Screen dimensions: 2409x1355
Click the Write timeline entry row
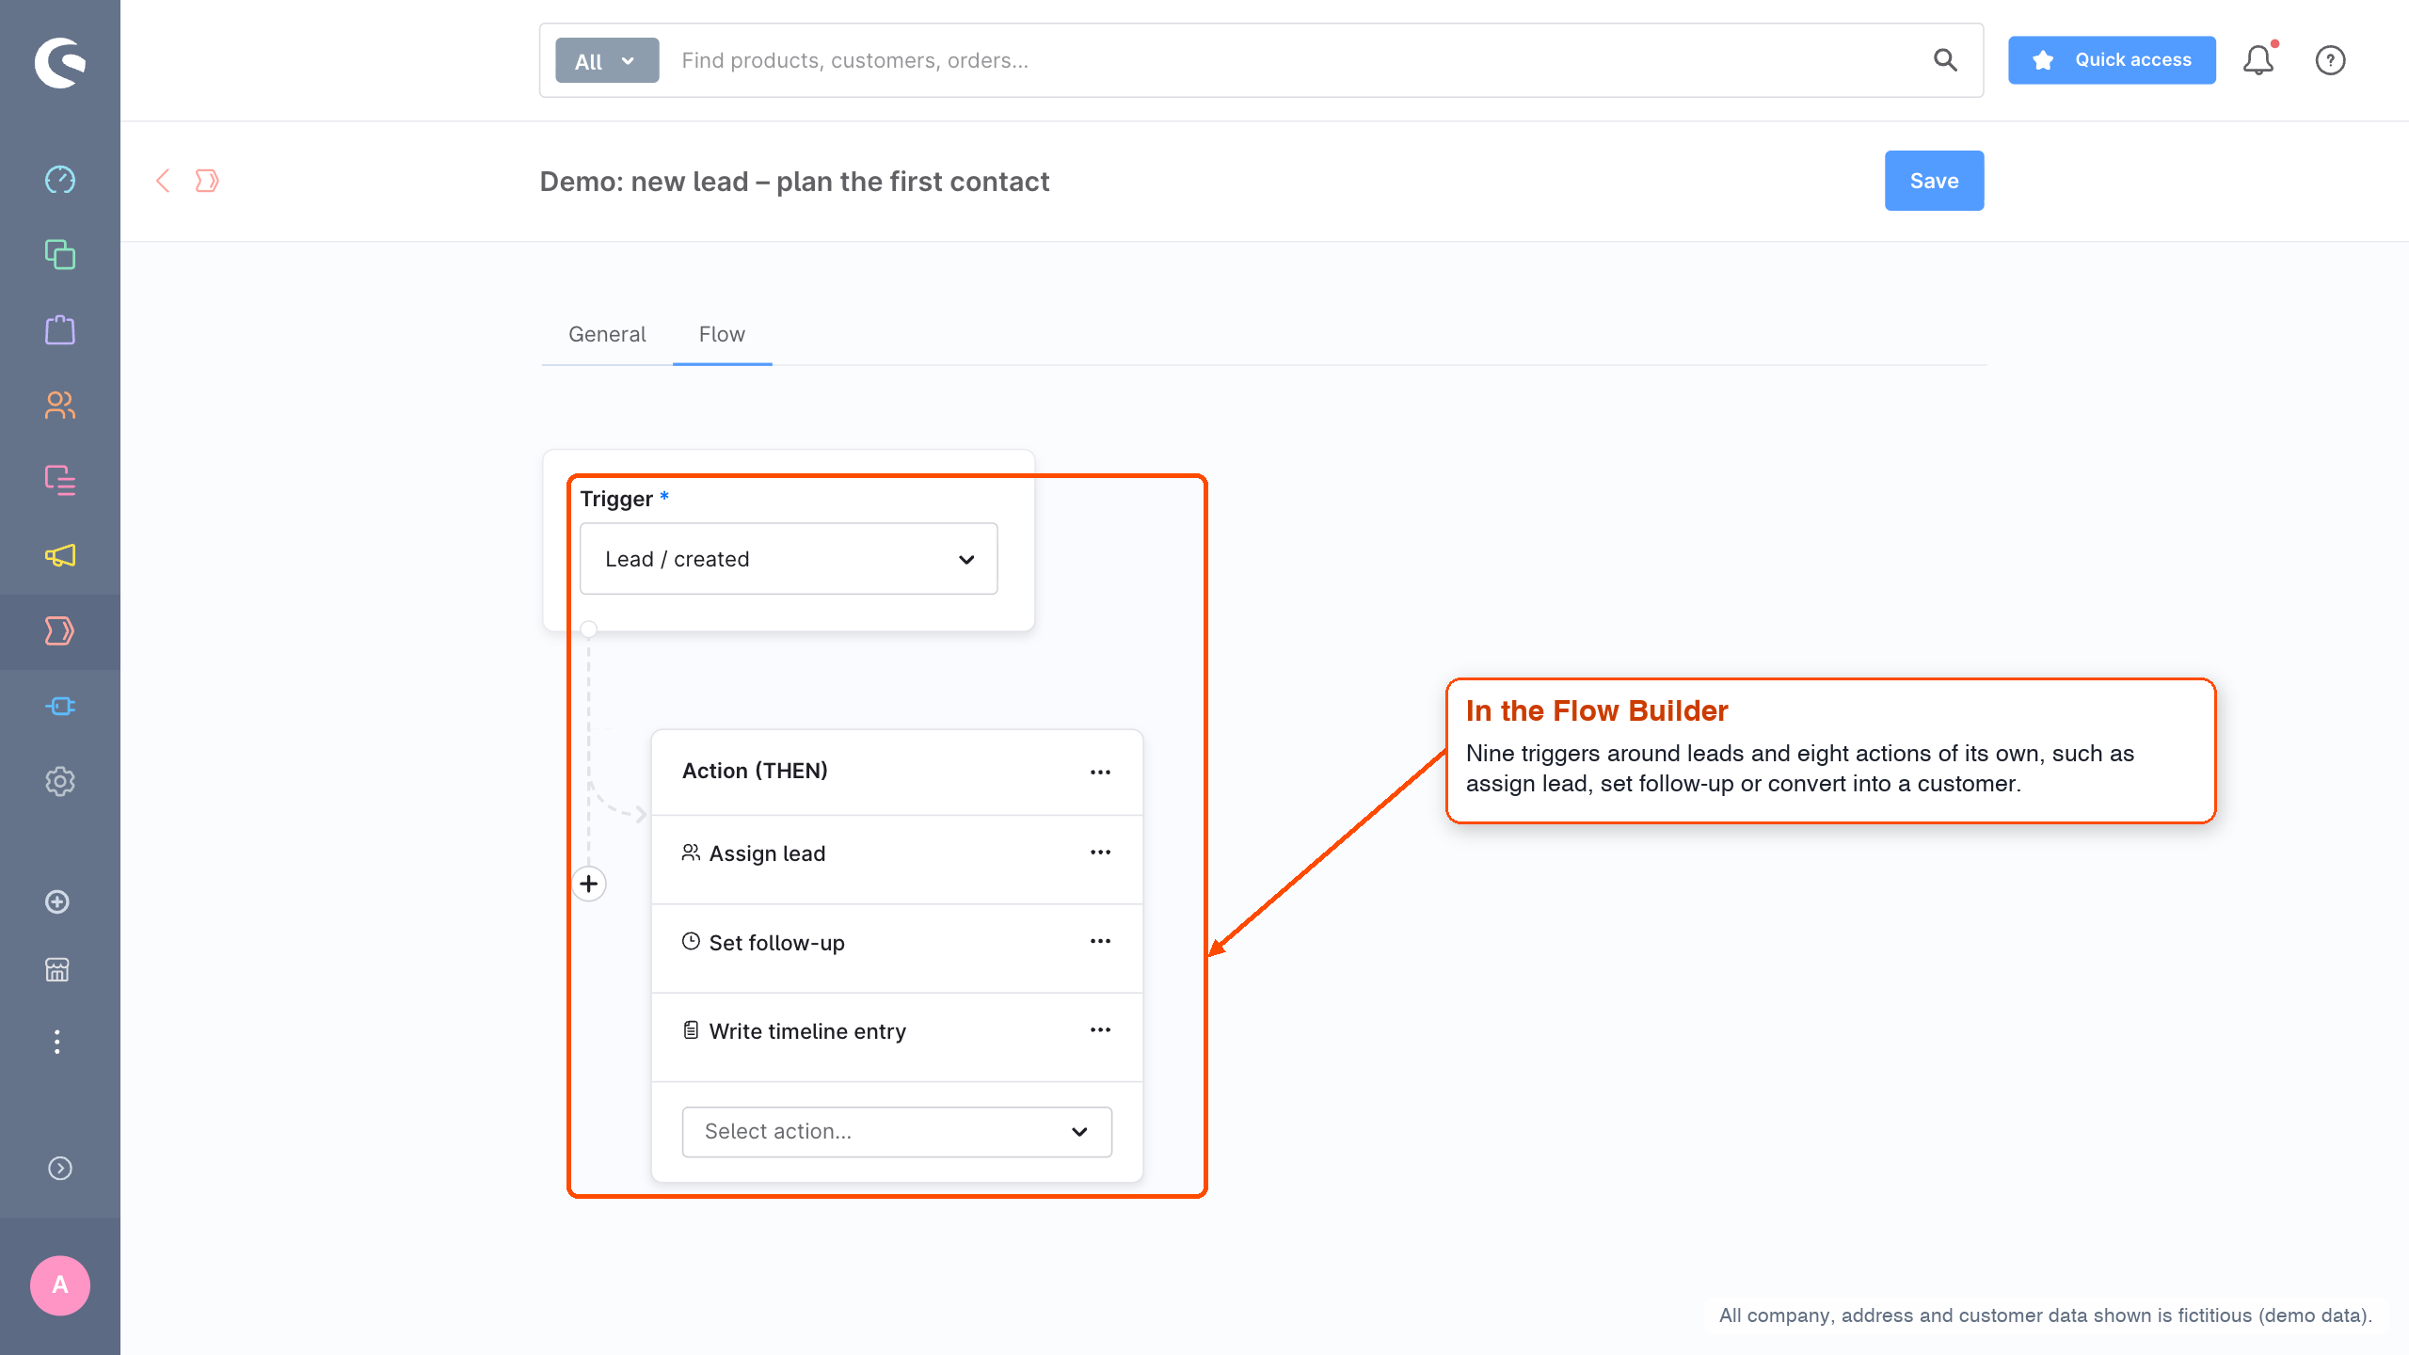pos(897,1037)
